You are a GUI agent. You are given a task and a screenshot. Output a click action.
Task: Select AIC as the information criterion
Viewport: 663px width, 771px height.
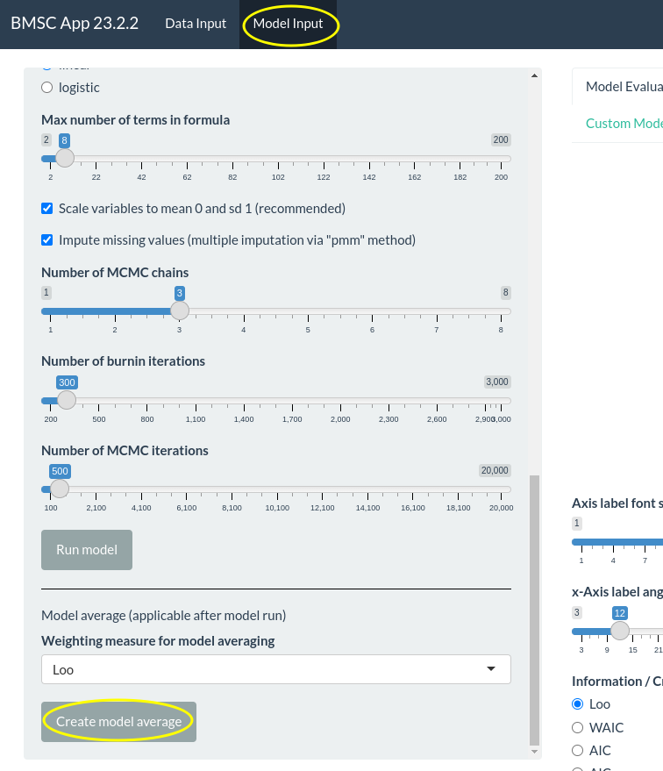577,751
